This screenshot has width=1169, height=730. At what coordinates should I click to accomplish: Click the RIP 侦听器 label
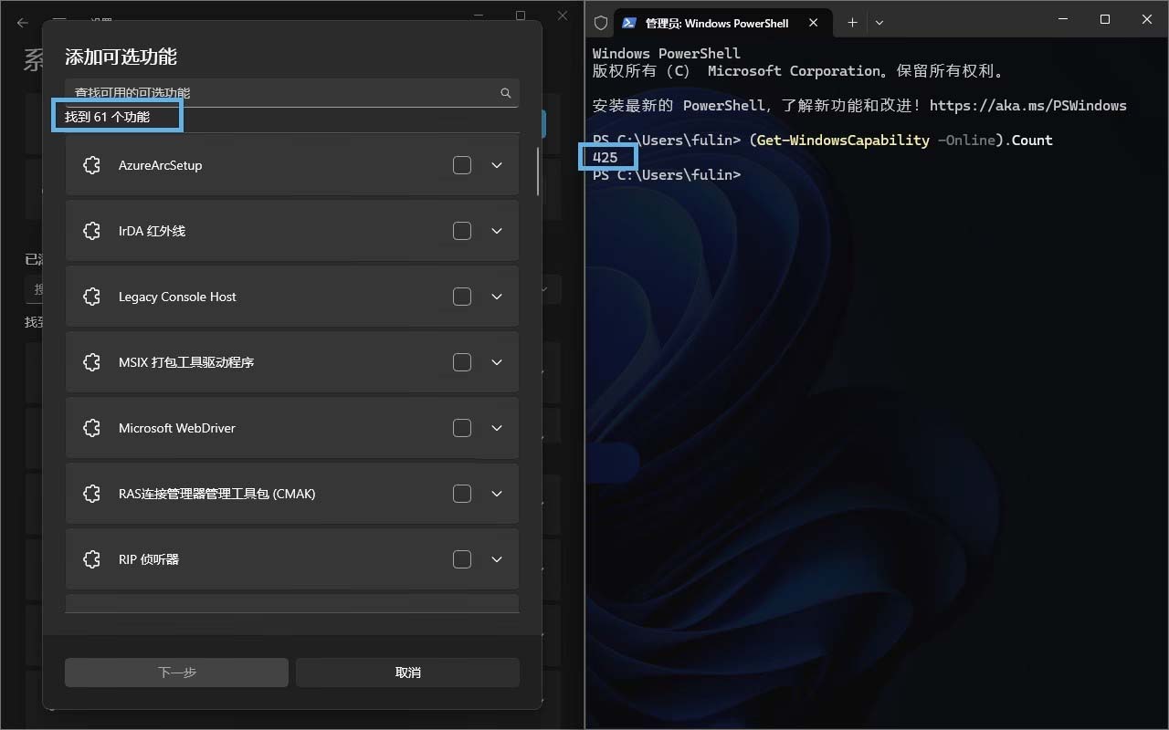coord(149,559)
